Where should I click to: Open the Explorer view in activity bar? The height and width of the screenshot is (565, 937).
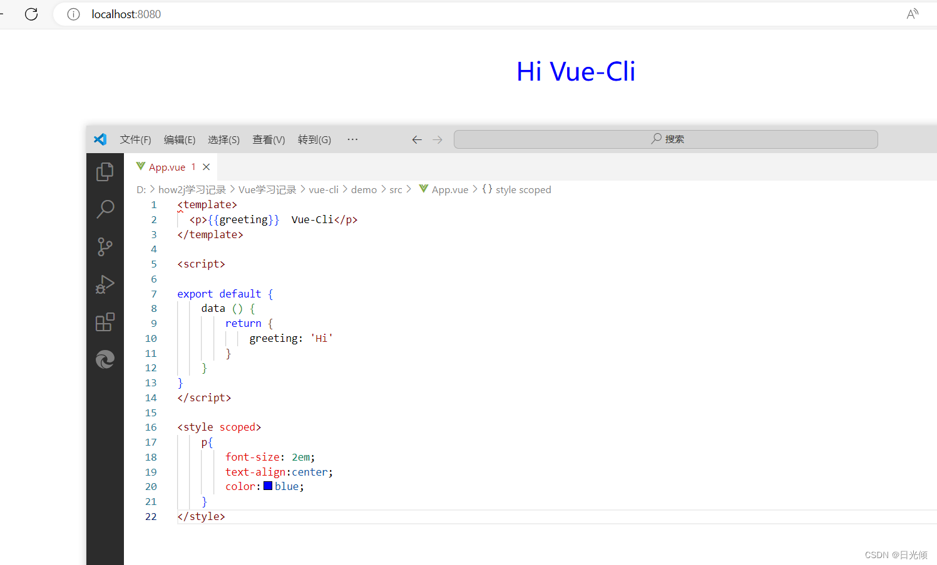(105, 172)
